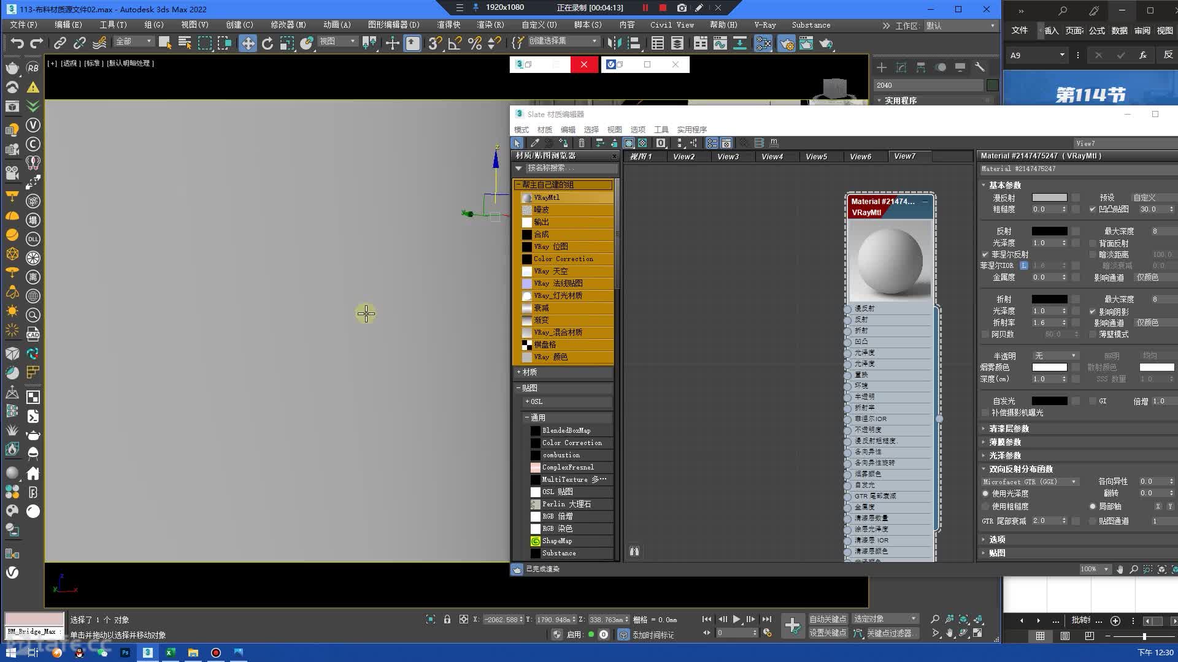1178x662 pixels.
Task: Click the binoculars search icon in Slate view
Action: click(634, 551)
